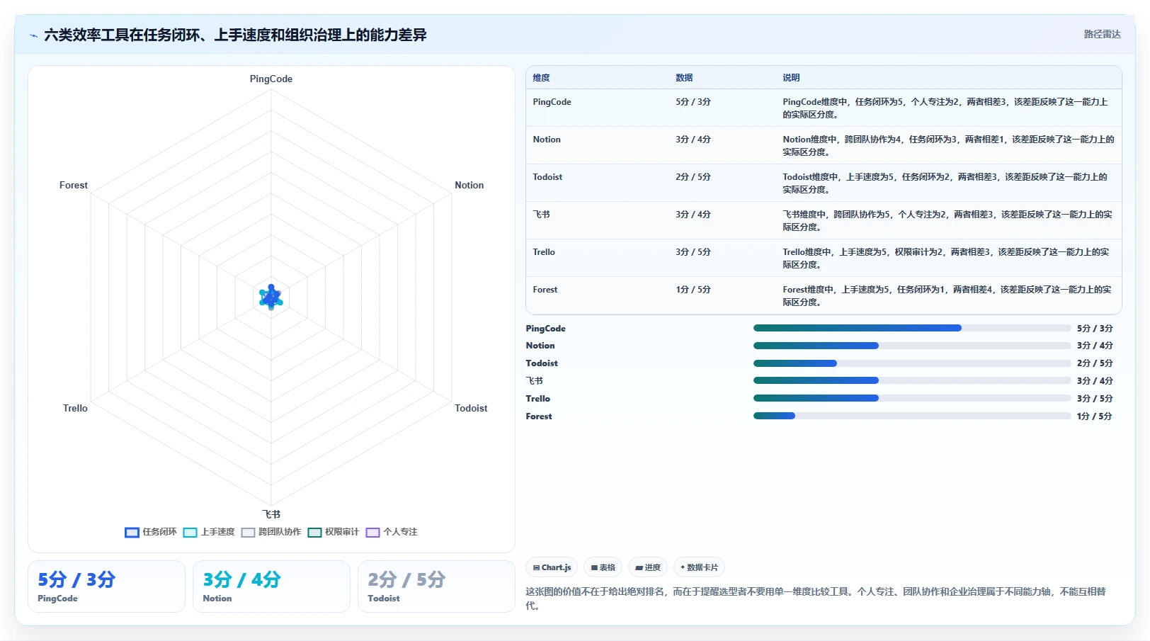Click the Forest axis label on the radar
Viewport: 1150px width, 641px height.
[74, 185]
